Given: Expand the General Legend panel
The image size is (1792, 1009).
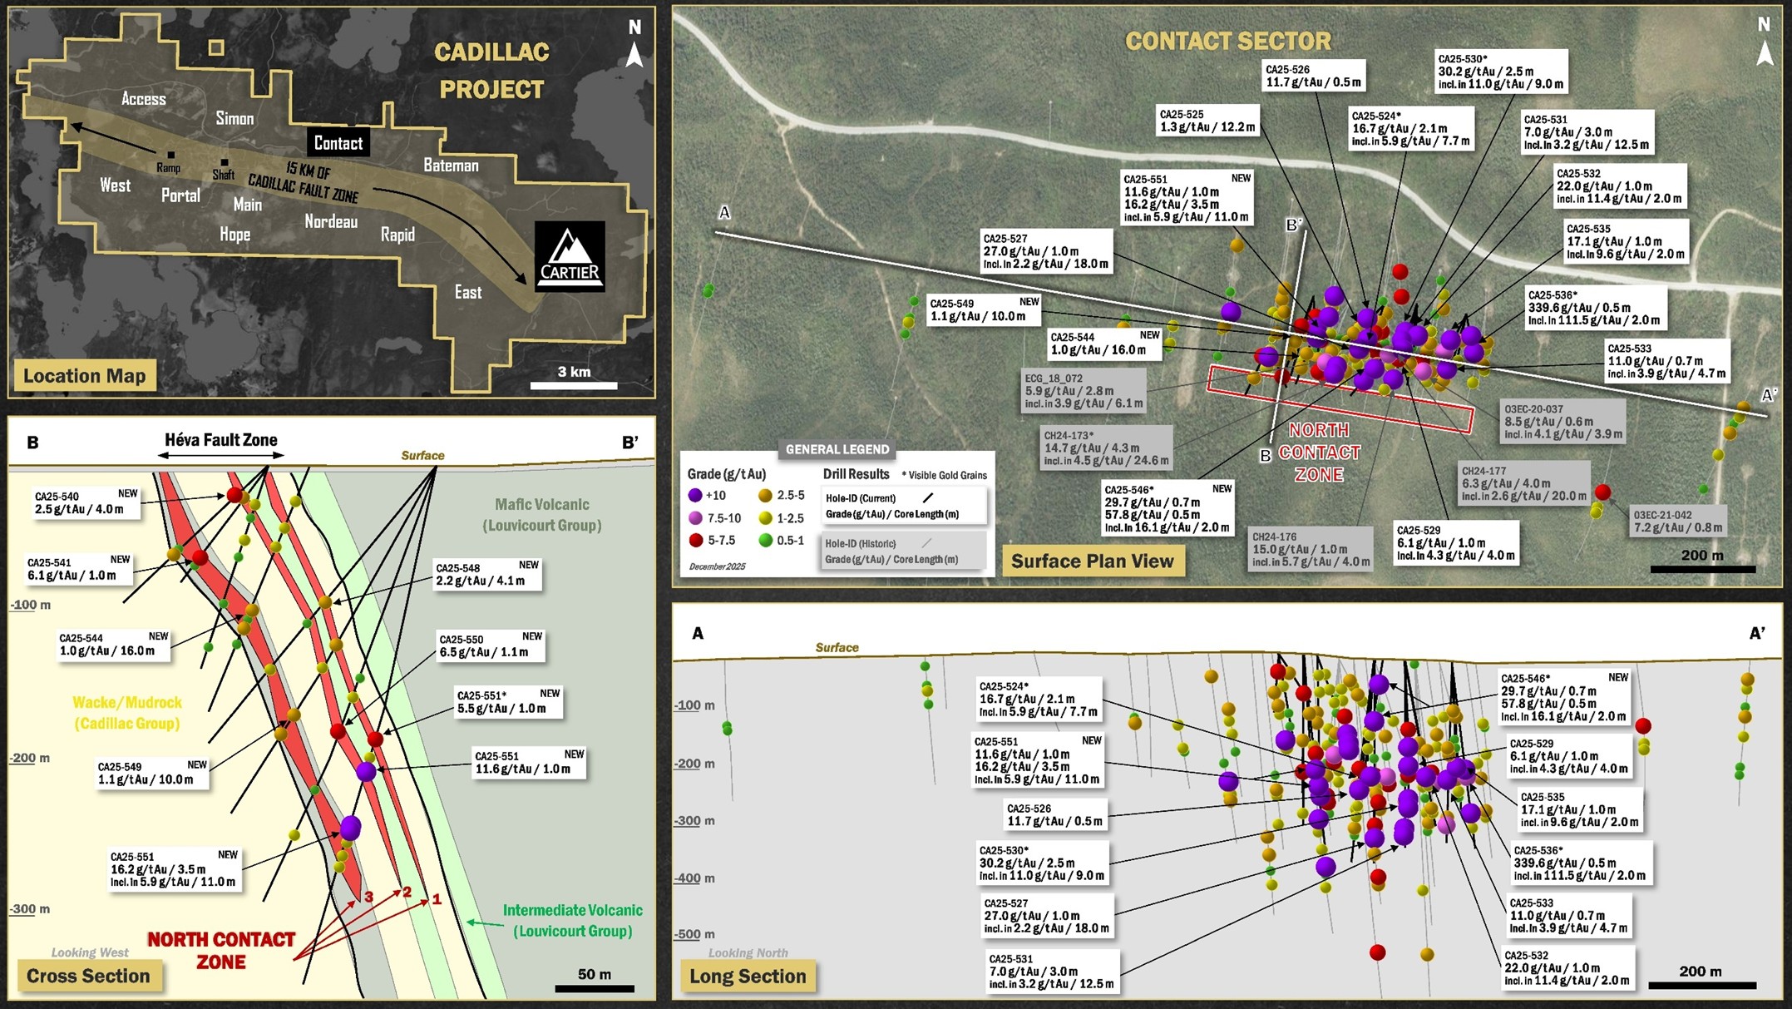Looking at the screenshot, I should pos(837,450).
